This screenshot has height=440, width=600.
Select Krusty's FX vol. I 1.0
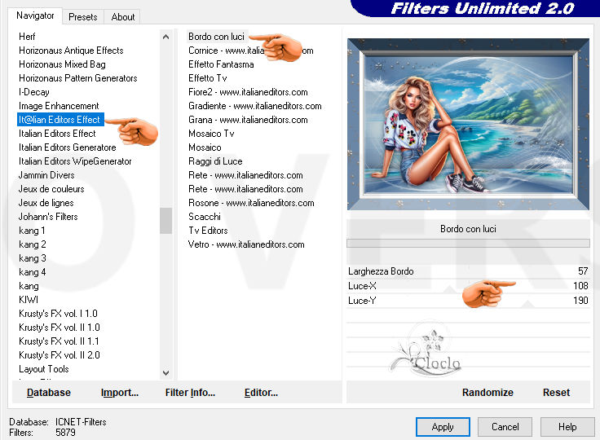pyautogui.click(x=58, y=314)
